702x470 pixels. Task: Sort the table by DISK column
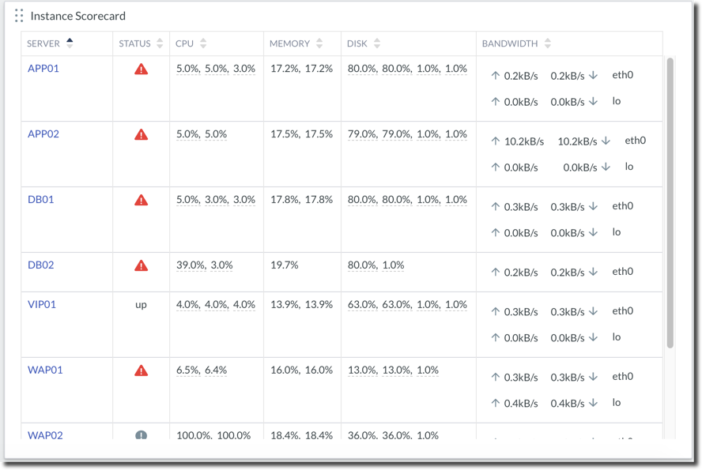pyautogui.click(x=377, y=43)
